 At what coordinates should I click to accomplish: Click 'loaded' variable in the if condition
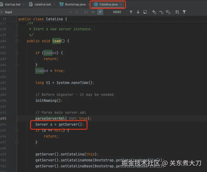pyautogui.click(x=50, y=53)
